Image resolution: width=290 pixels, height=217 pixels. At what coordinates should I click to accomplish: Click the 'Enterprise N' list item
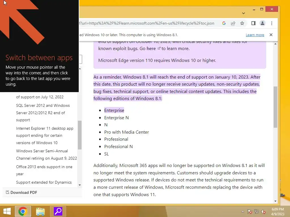[116, 118]
